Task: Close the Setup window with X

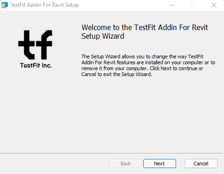Action: 214,5
